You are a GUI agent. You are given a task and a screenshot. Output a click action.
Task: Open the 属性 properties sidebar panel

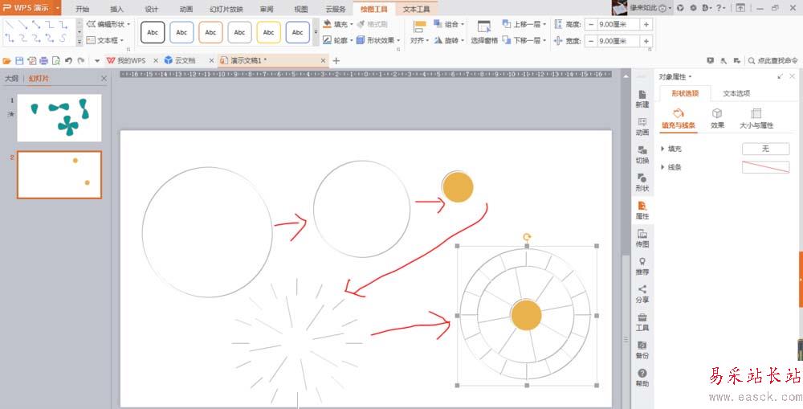pos(642,211)
